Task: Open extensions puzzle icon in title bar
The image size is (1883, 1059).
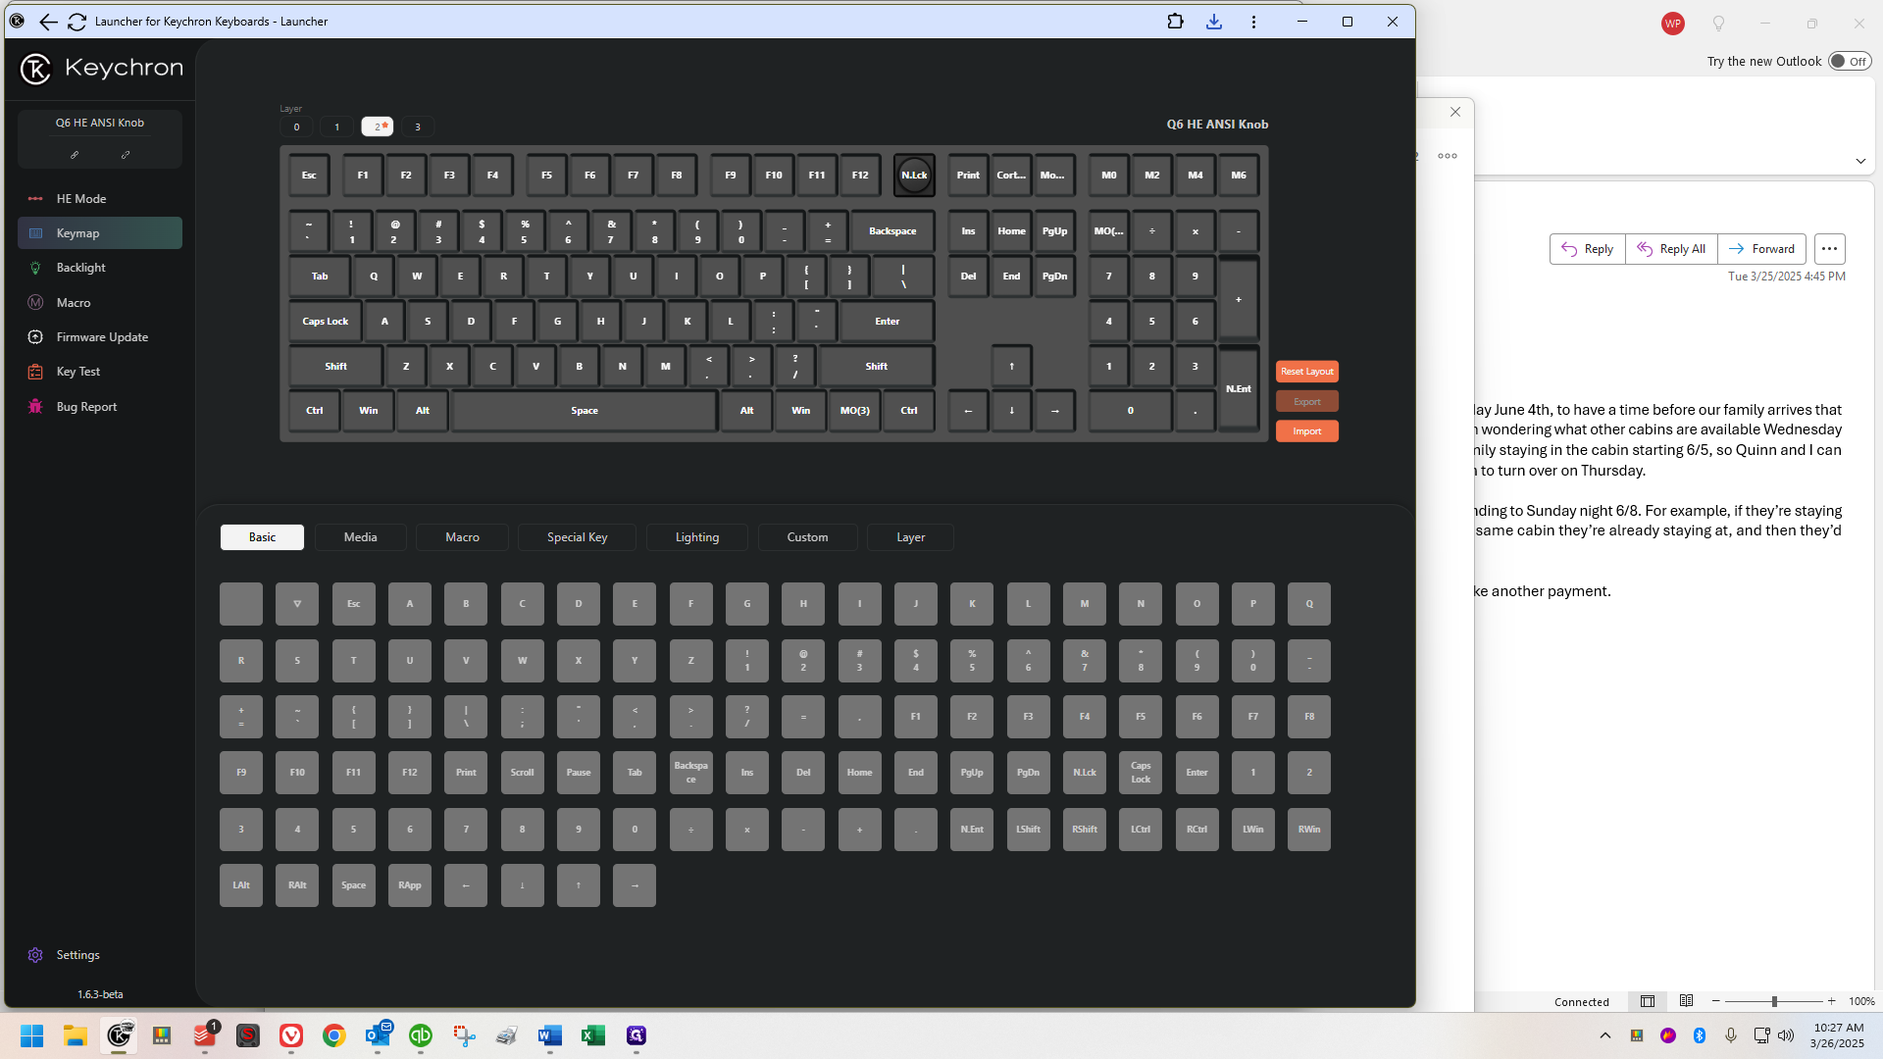Action: pos(1175,22)
